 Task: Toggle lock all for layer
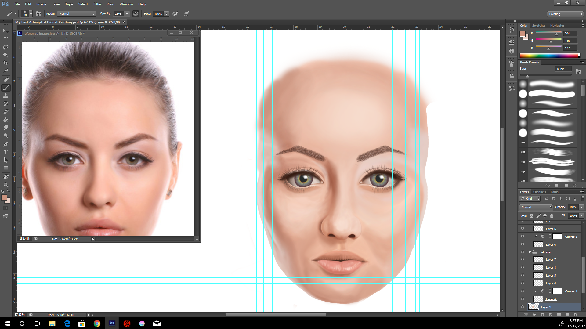[x=552, y=216]
